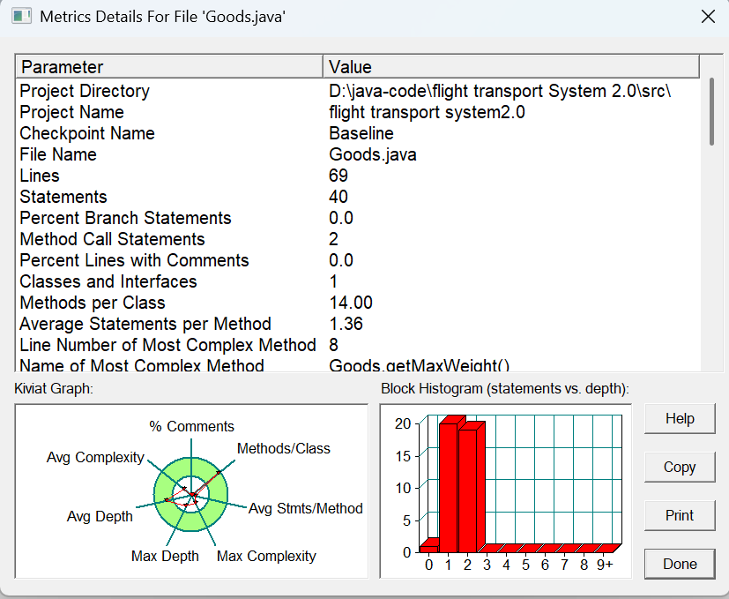Click the Max Depth axis label
The height and width of the screenshot is (599, 729).
pos(165,556)
